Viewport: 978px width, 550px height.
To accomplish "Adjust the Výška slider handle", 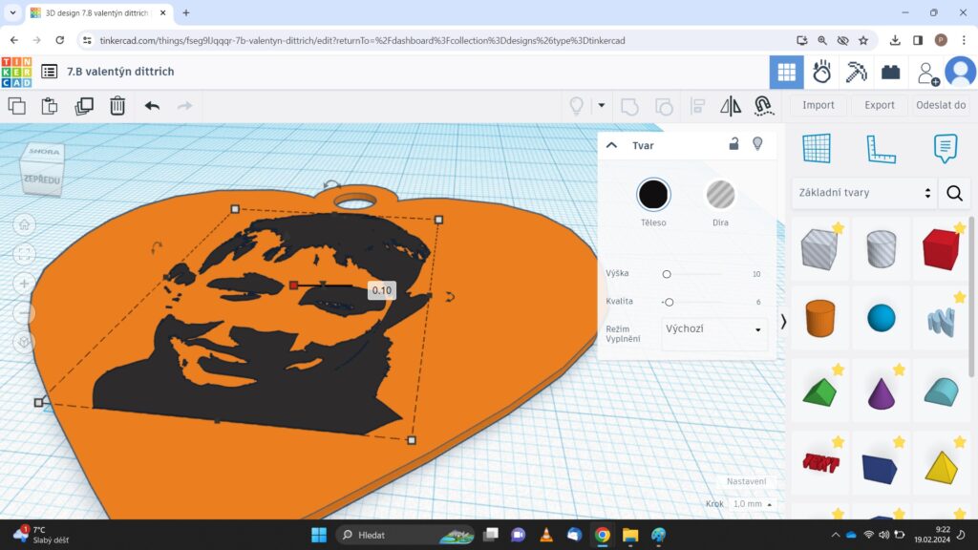I will tap(667, 274).
